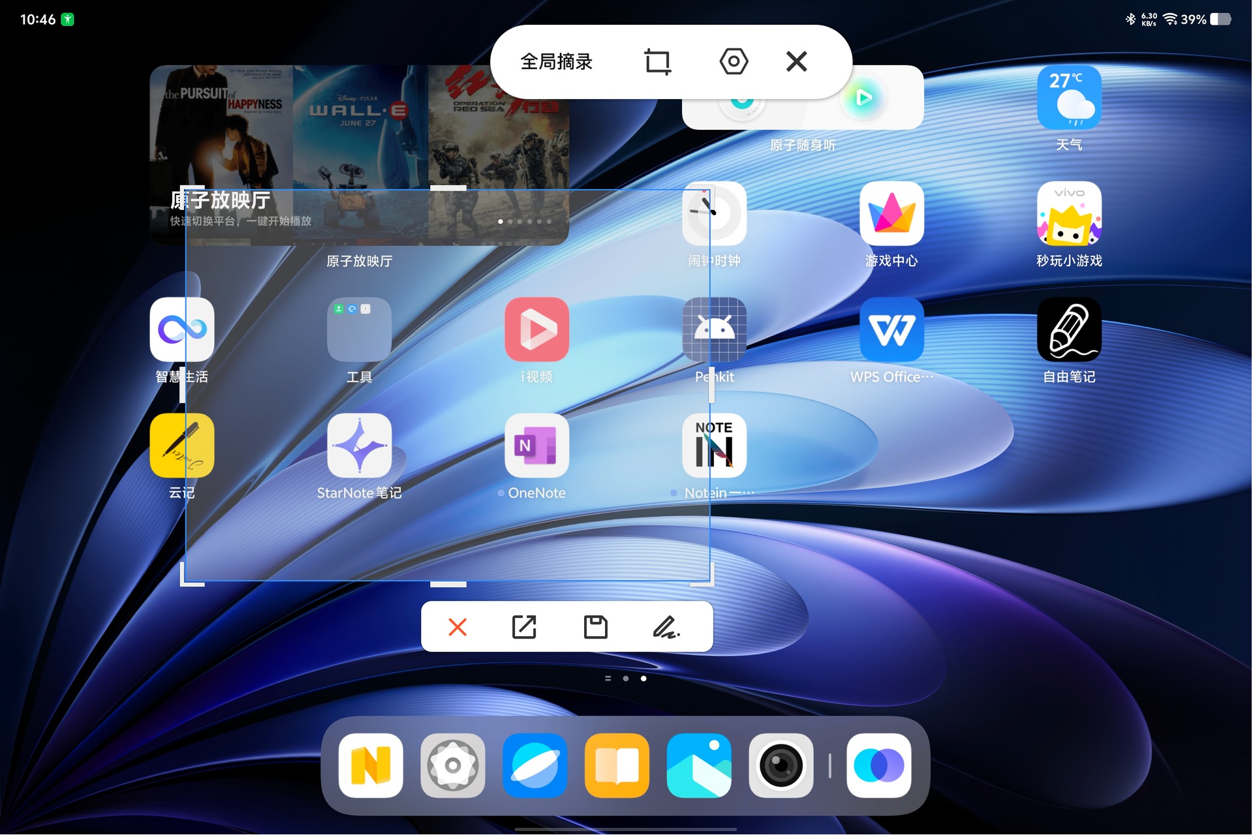Launch WPS Office
Viewport: 1253px width, 837px height.
tap(891, 329)
